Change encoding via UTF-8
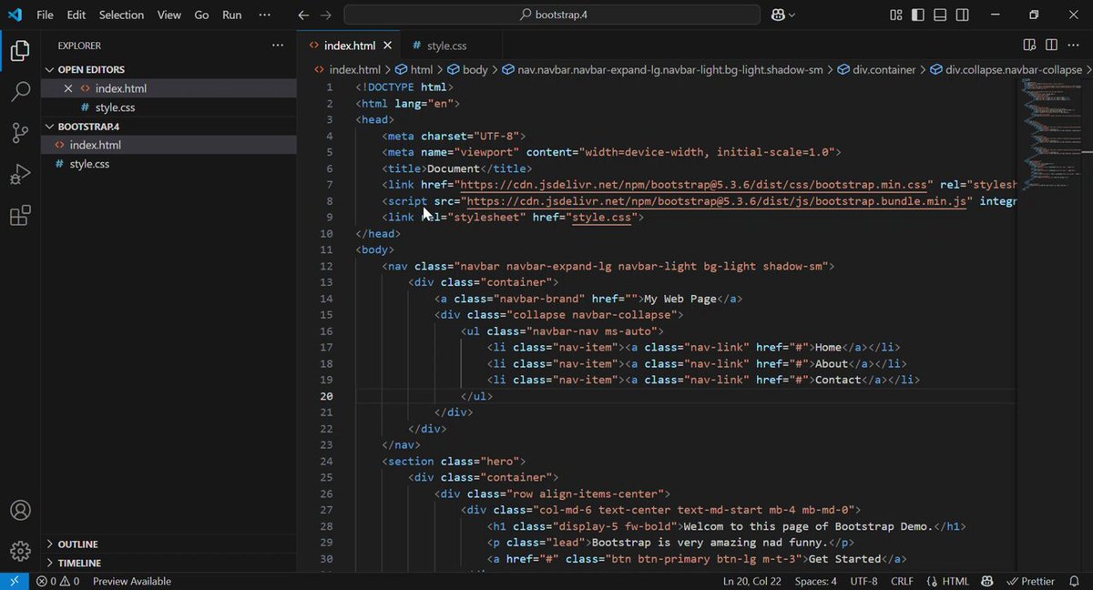 point(864,581)
